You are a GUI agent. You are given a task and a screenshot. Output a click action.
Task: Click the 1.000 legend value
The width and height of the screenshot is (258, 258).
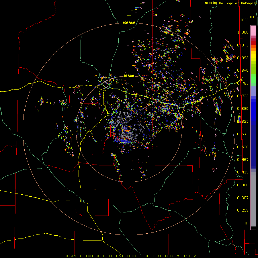[243, 32]
